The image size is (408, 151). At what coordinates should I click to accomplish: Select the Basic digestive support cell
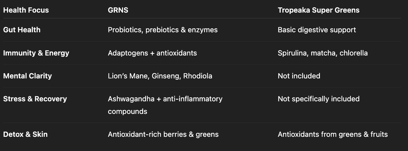click(x=316, y=30)
